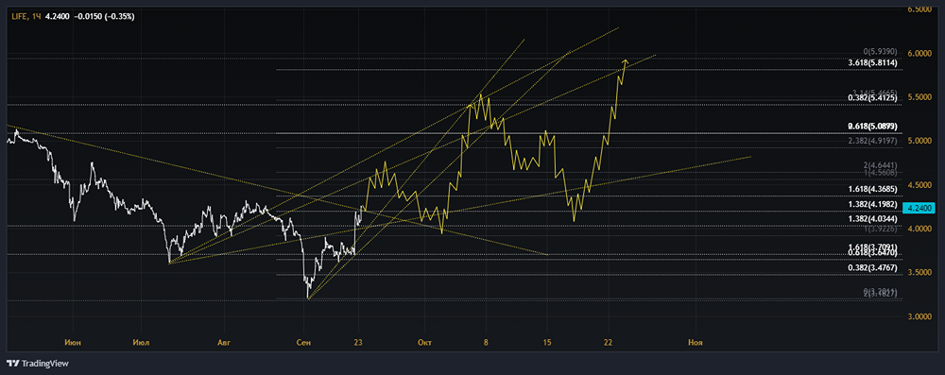This screenshot has width=945, height=375.
Task: Select the 3.618(5.8114) Fibonacci level label
Action: click(873, 62)
